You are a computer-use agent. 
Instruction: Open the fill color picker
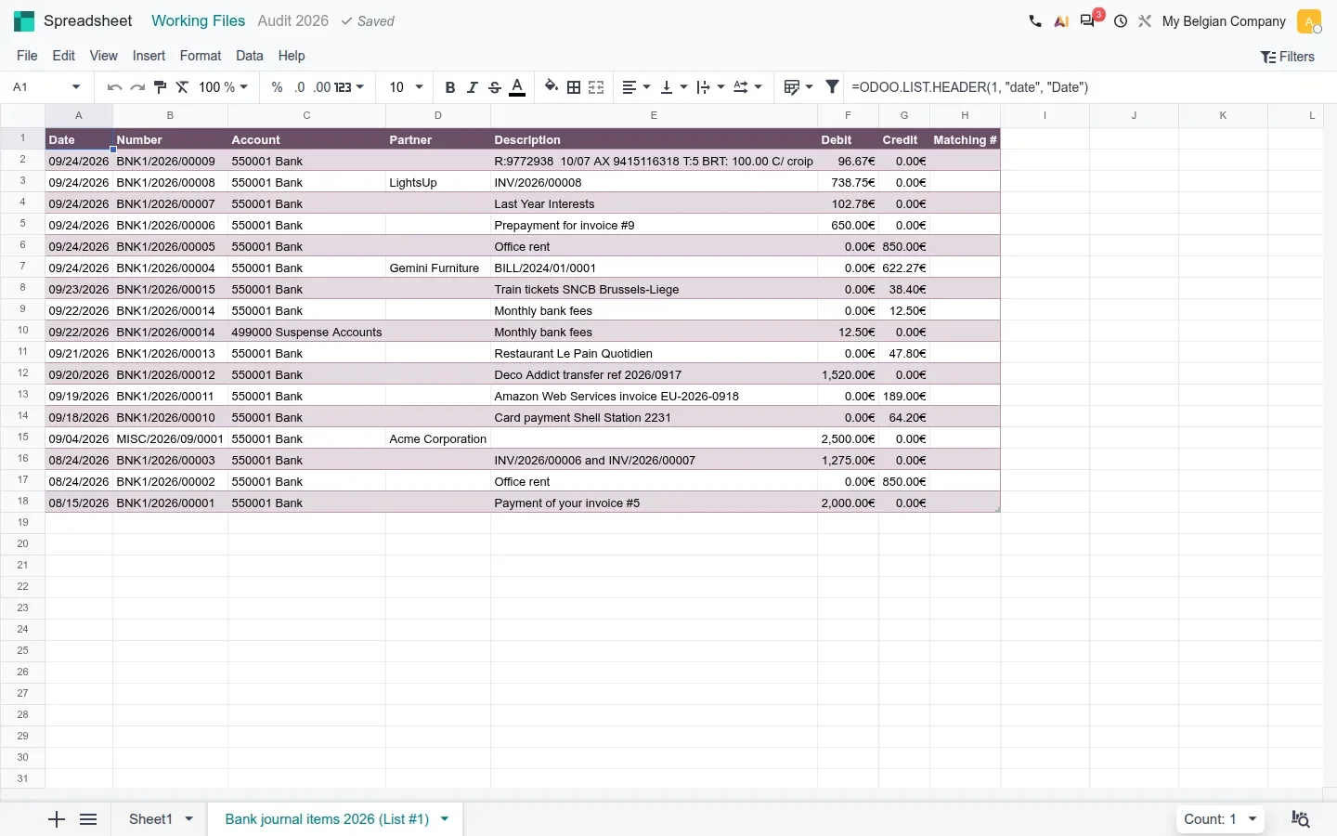(x=552, y=87)
